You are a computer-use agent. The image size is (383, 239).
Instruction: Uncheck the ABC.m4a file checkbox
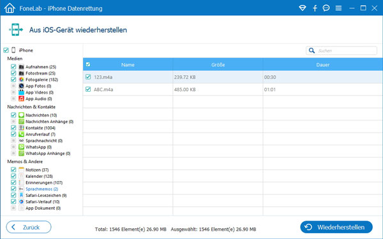[88, 89]
